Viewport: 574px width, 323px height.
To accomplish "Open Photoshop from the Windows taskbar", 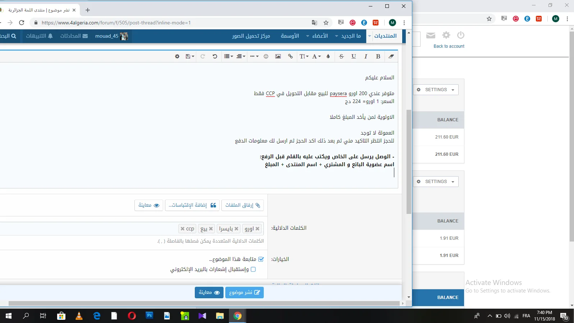I will (x=150, y=316).
